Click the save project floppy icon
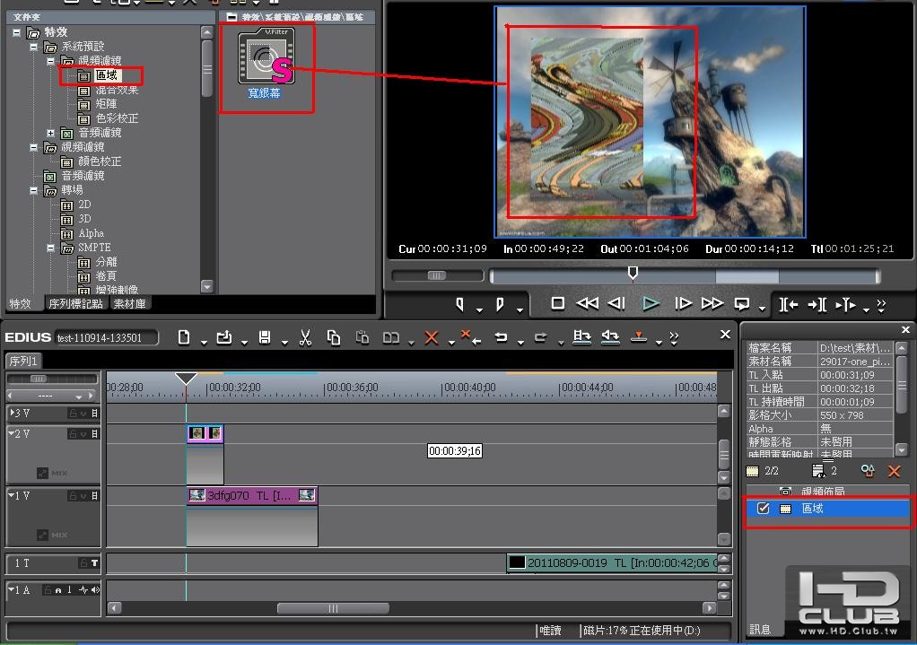The width and height of the screenshot is (917, 645). (265, 337)
